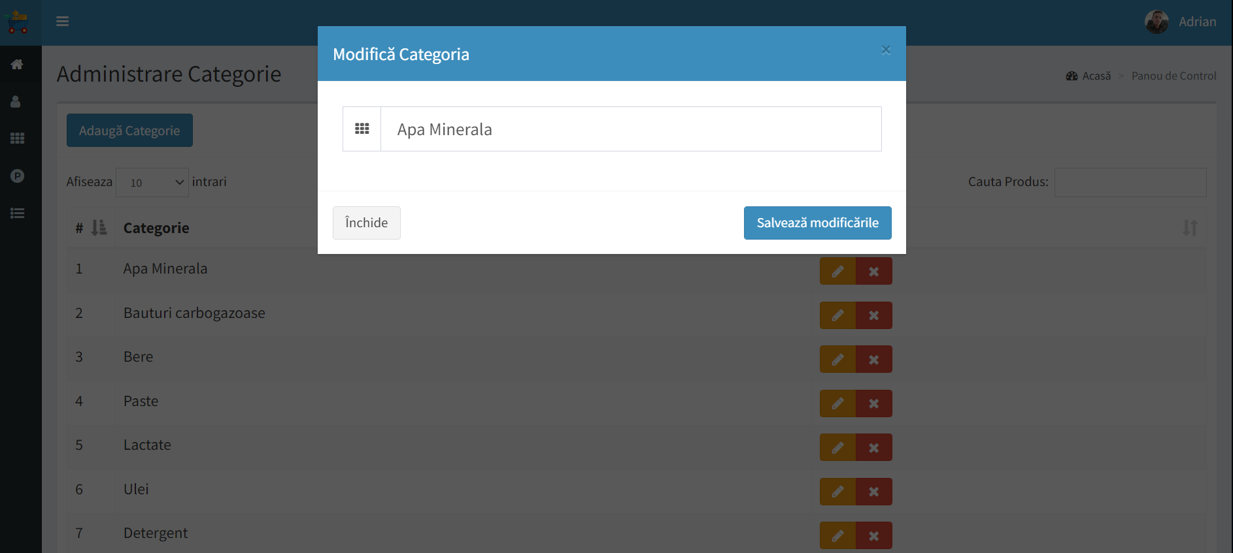
Task: Open the entries-per-page dropdown showing 10
Action: 152,183
